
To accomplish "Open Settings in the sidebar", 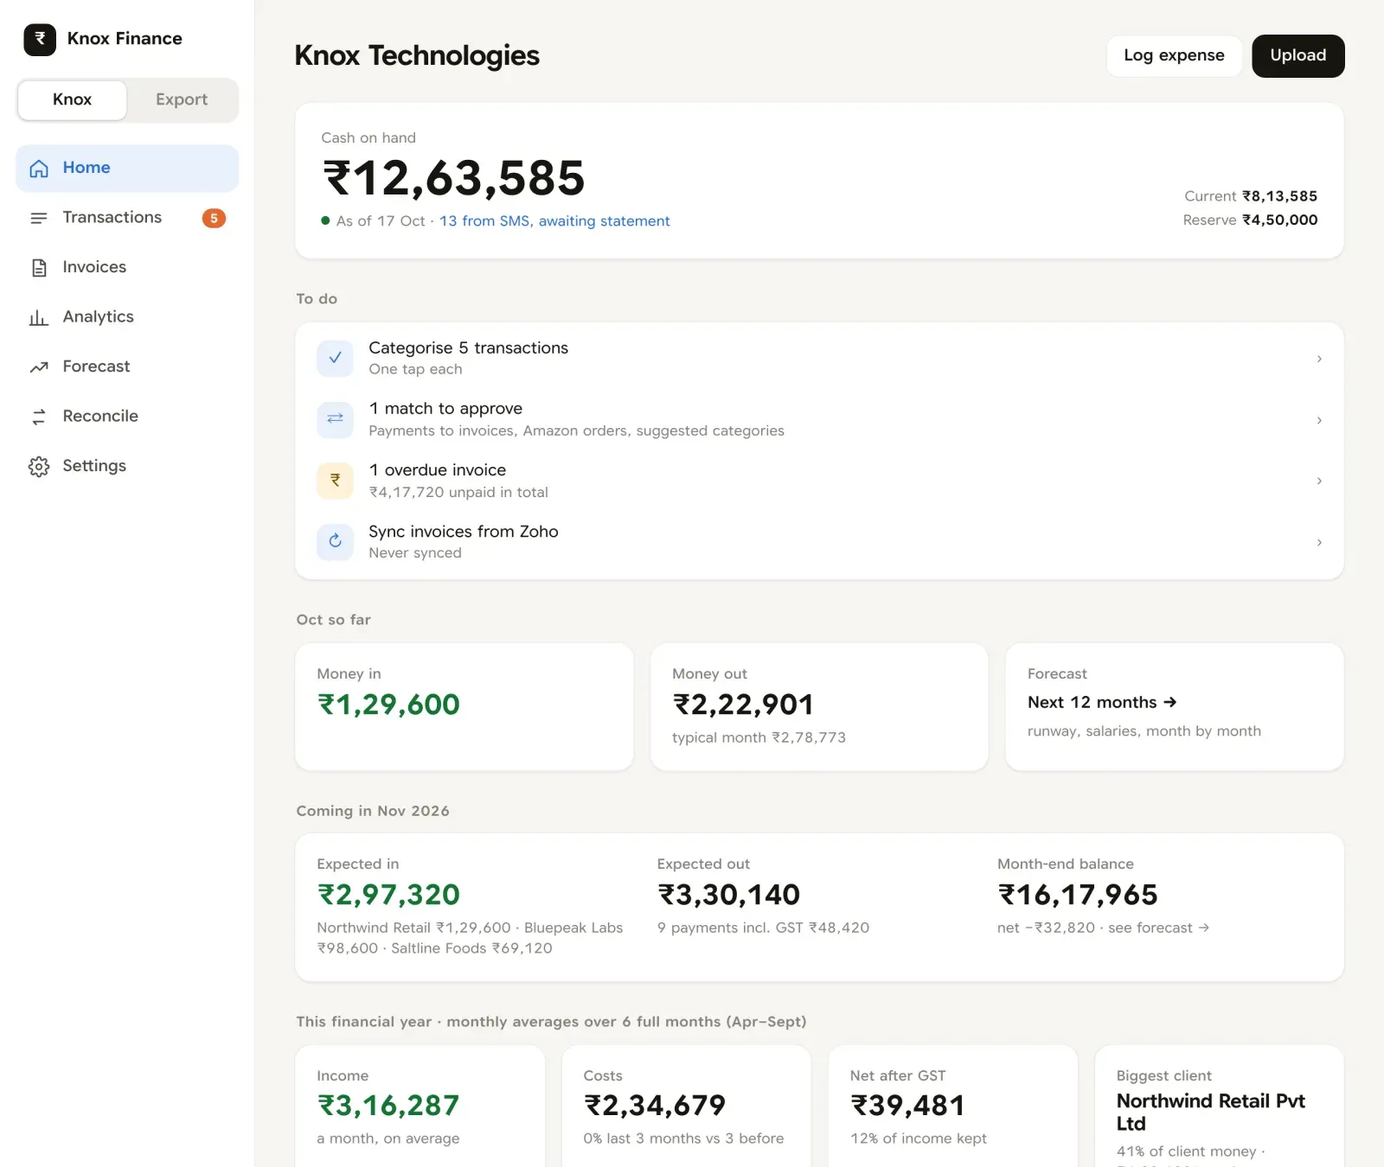I will [x=127, y=466].
